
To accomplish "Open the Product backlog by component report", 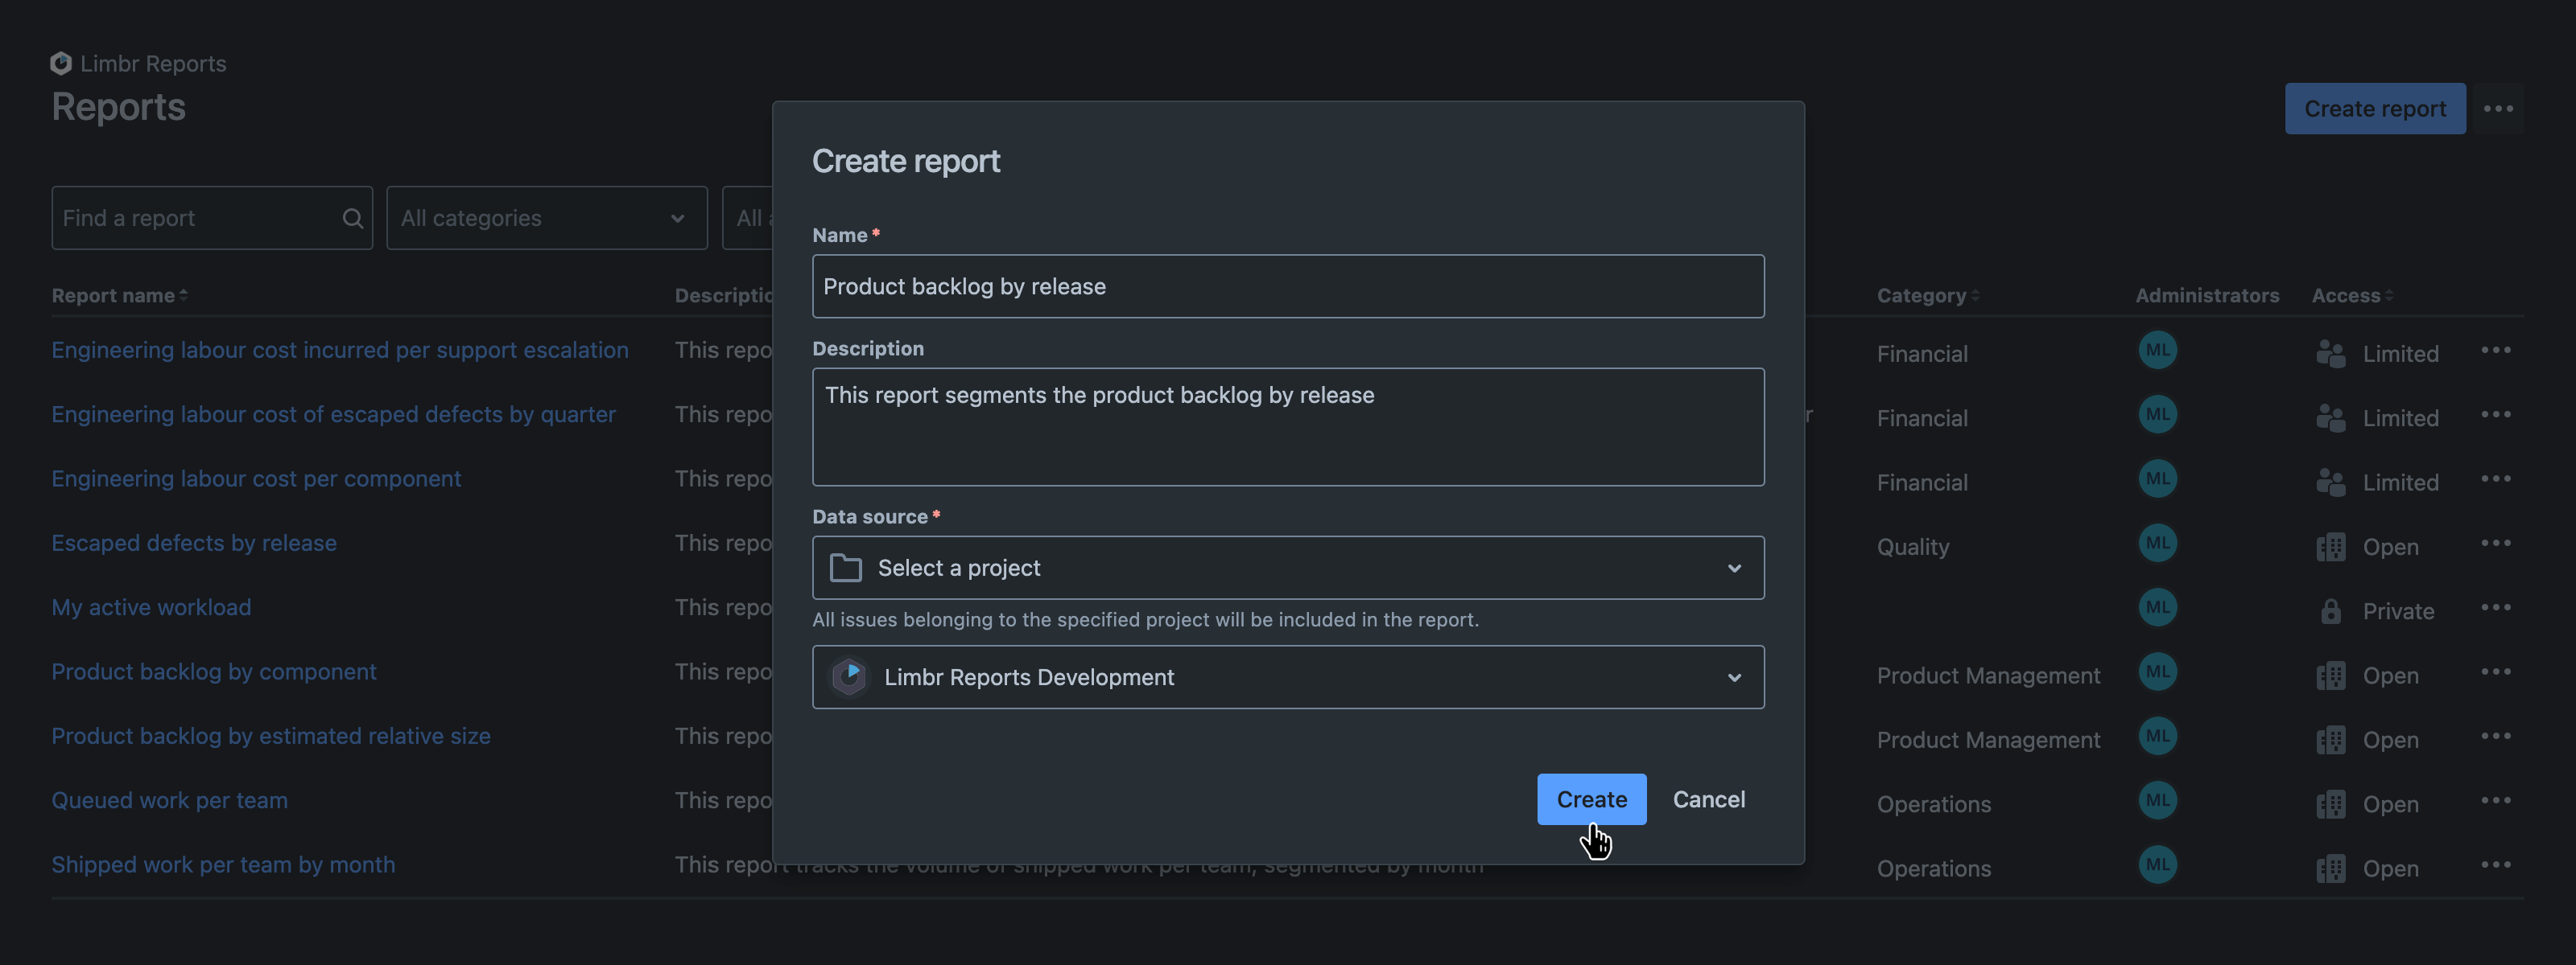I will tap(213, 671).
